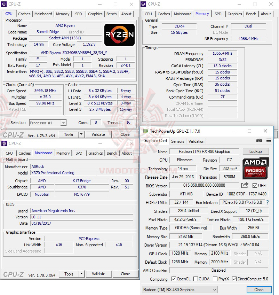This screenshot has height=295, width=279.
Task: Switch to the Sensors tab in GPU-Z
Action: click(178, 141)
